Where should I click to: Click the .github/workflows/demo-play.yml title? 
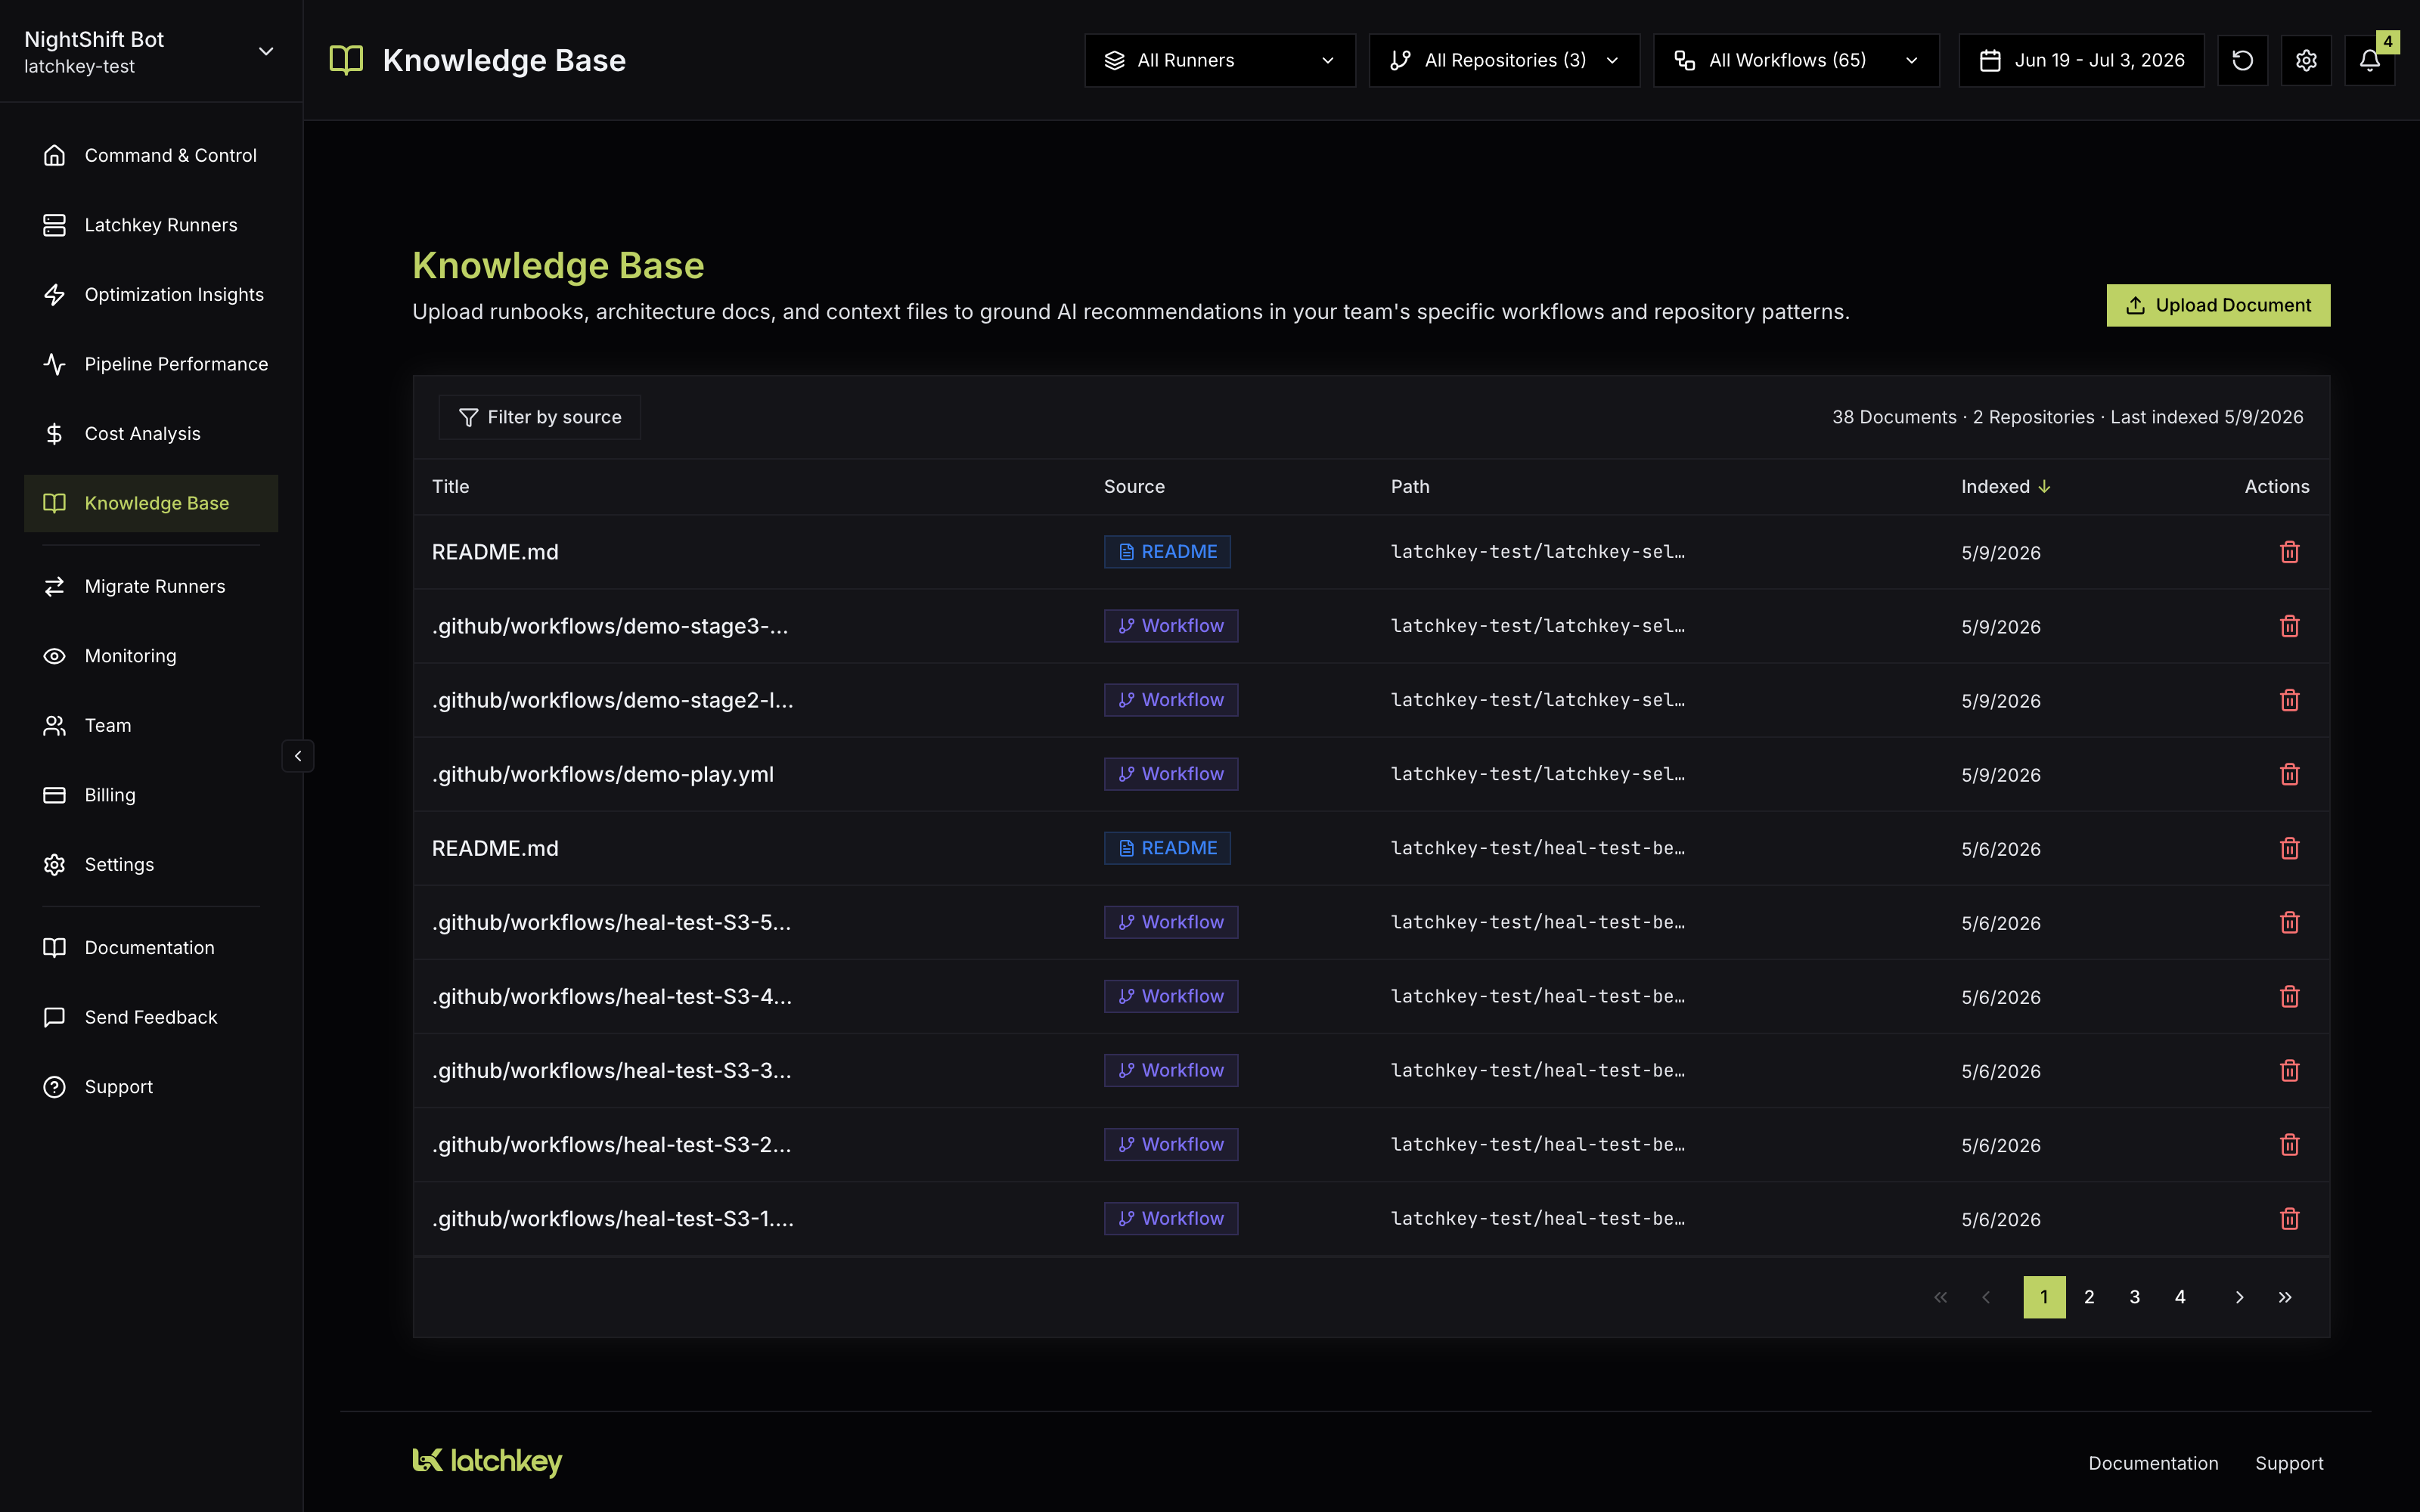point(603,774)
